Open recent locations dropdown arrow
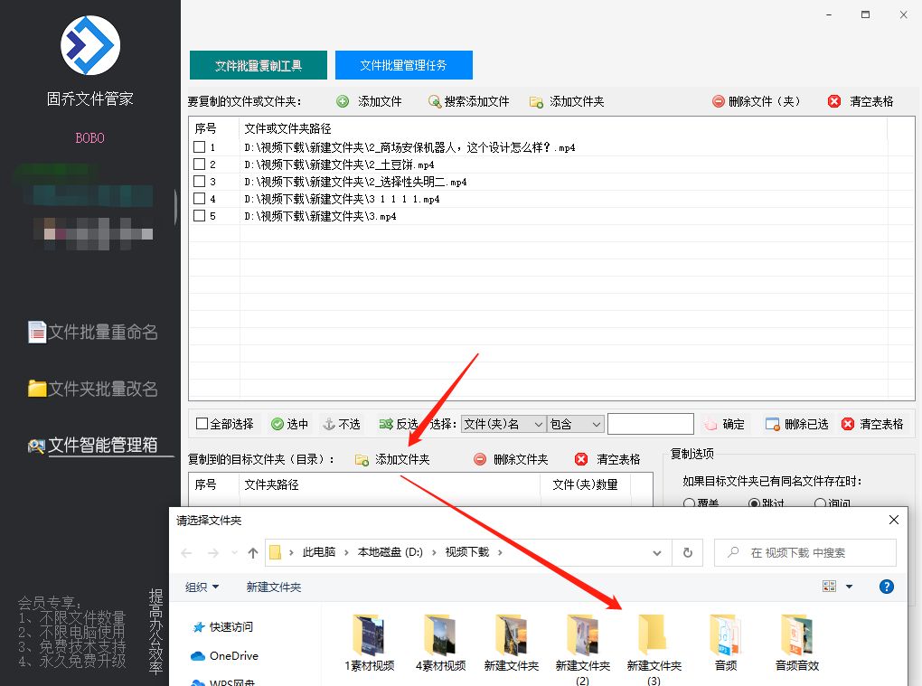The height and width of the screenshot is (686, 922). tap(235, 552)
